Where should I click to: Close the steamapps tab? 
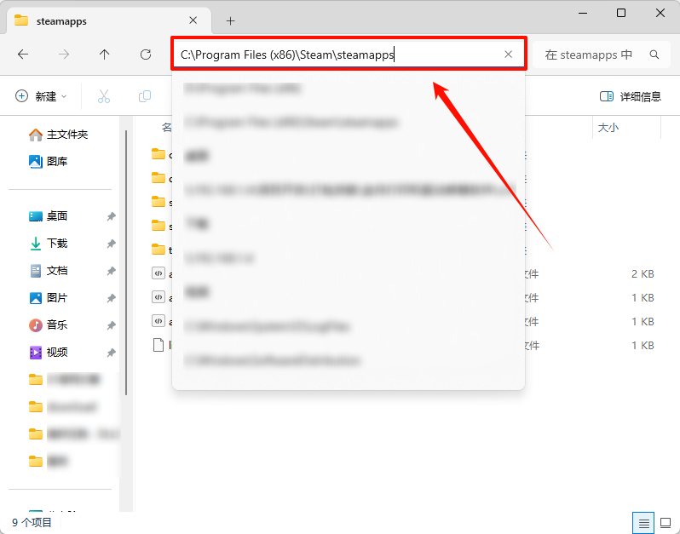[194, 20]
